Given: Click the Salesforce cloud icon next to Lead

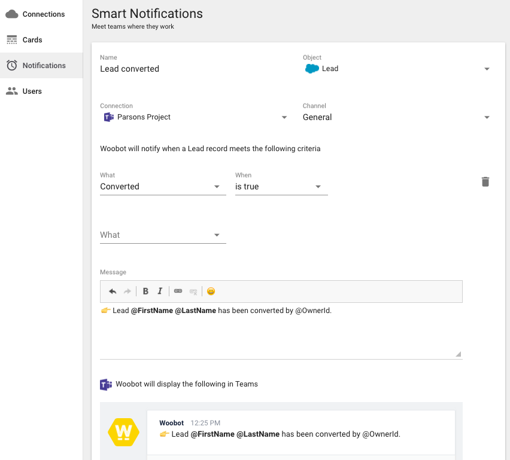Looking at the screenshot, I should (312, 69).
